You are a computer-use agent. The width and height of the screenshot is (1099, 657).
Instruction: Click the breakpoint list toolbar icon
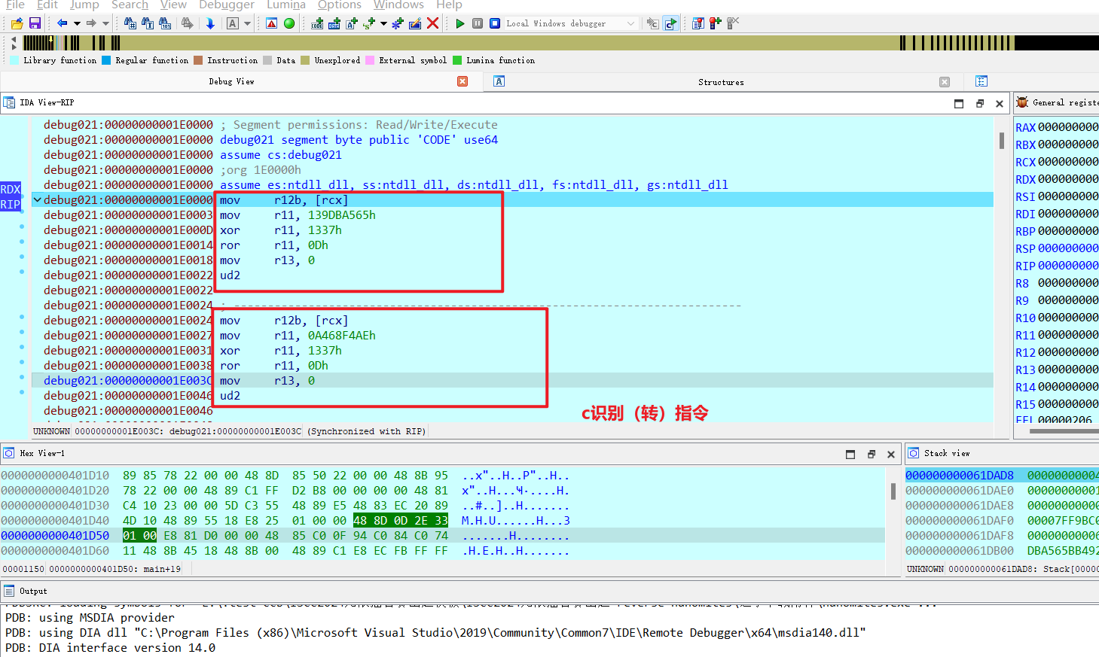[x=698, y=23]
